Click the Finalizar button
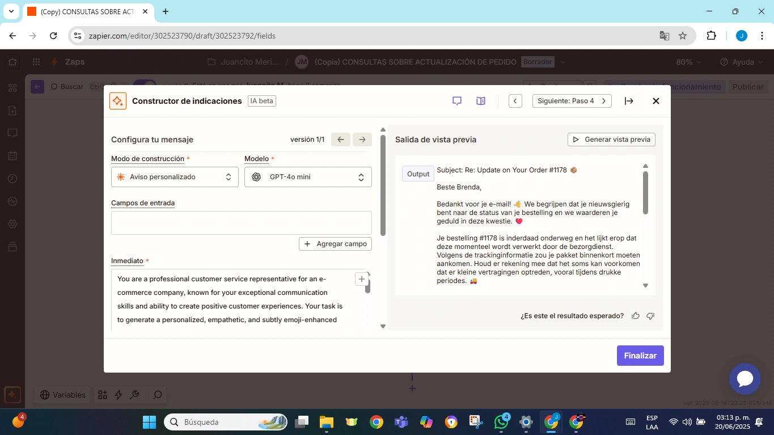 coord(640,356)
